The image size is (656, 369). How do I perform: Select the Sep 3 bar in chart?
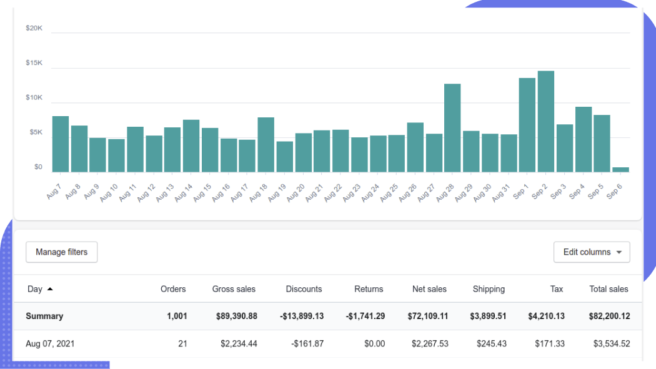coord(565,149)
